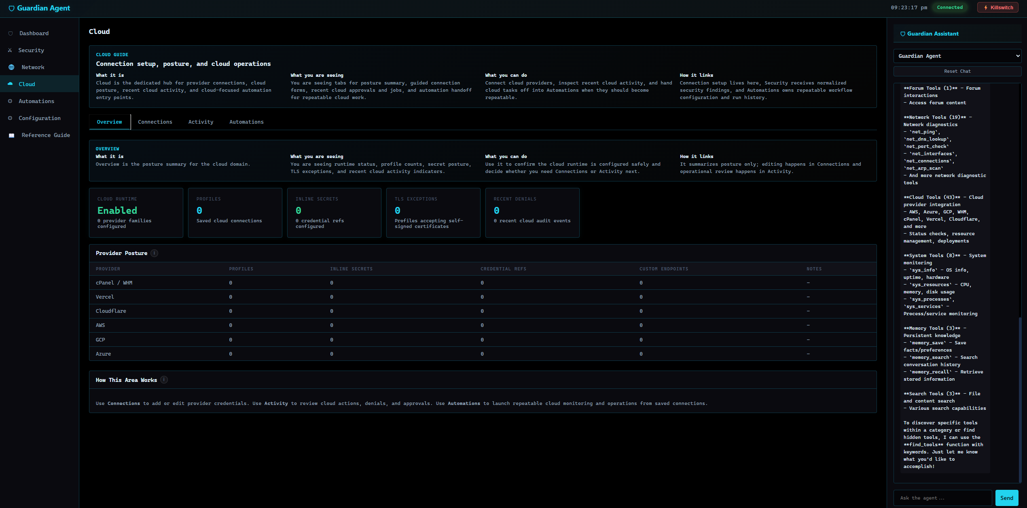Screen dimensions: 1027x508
Task: Click the Ask the agent input field
Action: (x=942, y=498)
